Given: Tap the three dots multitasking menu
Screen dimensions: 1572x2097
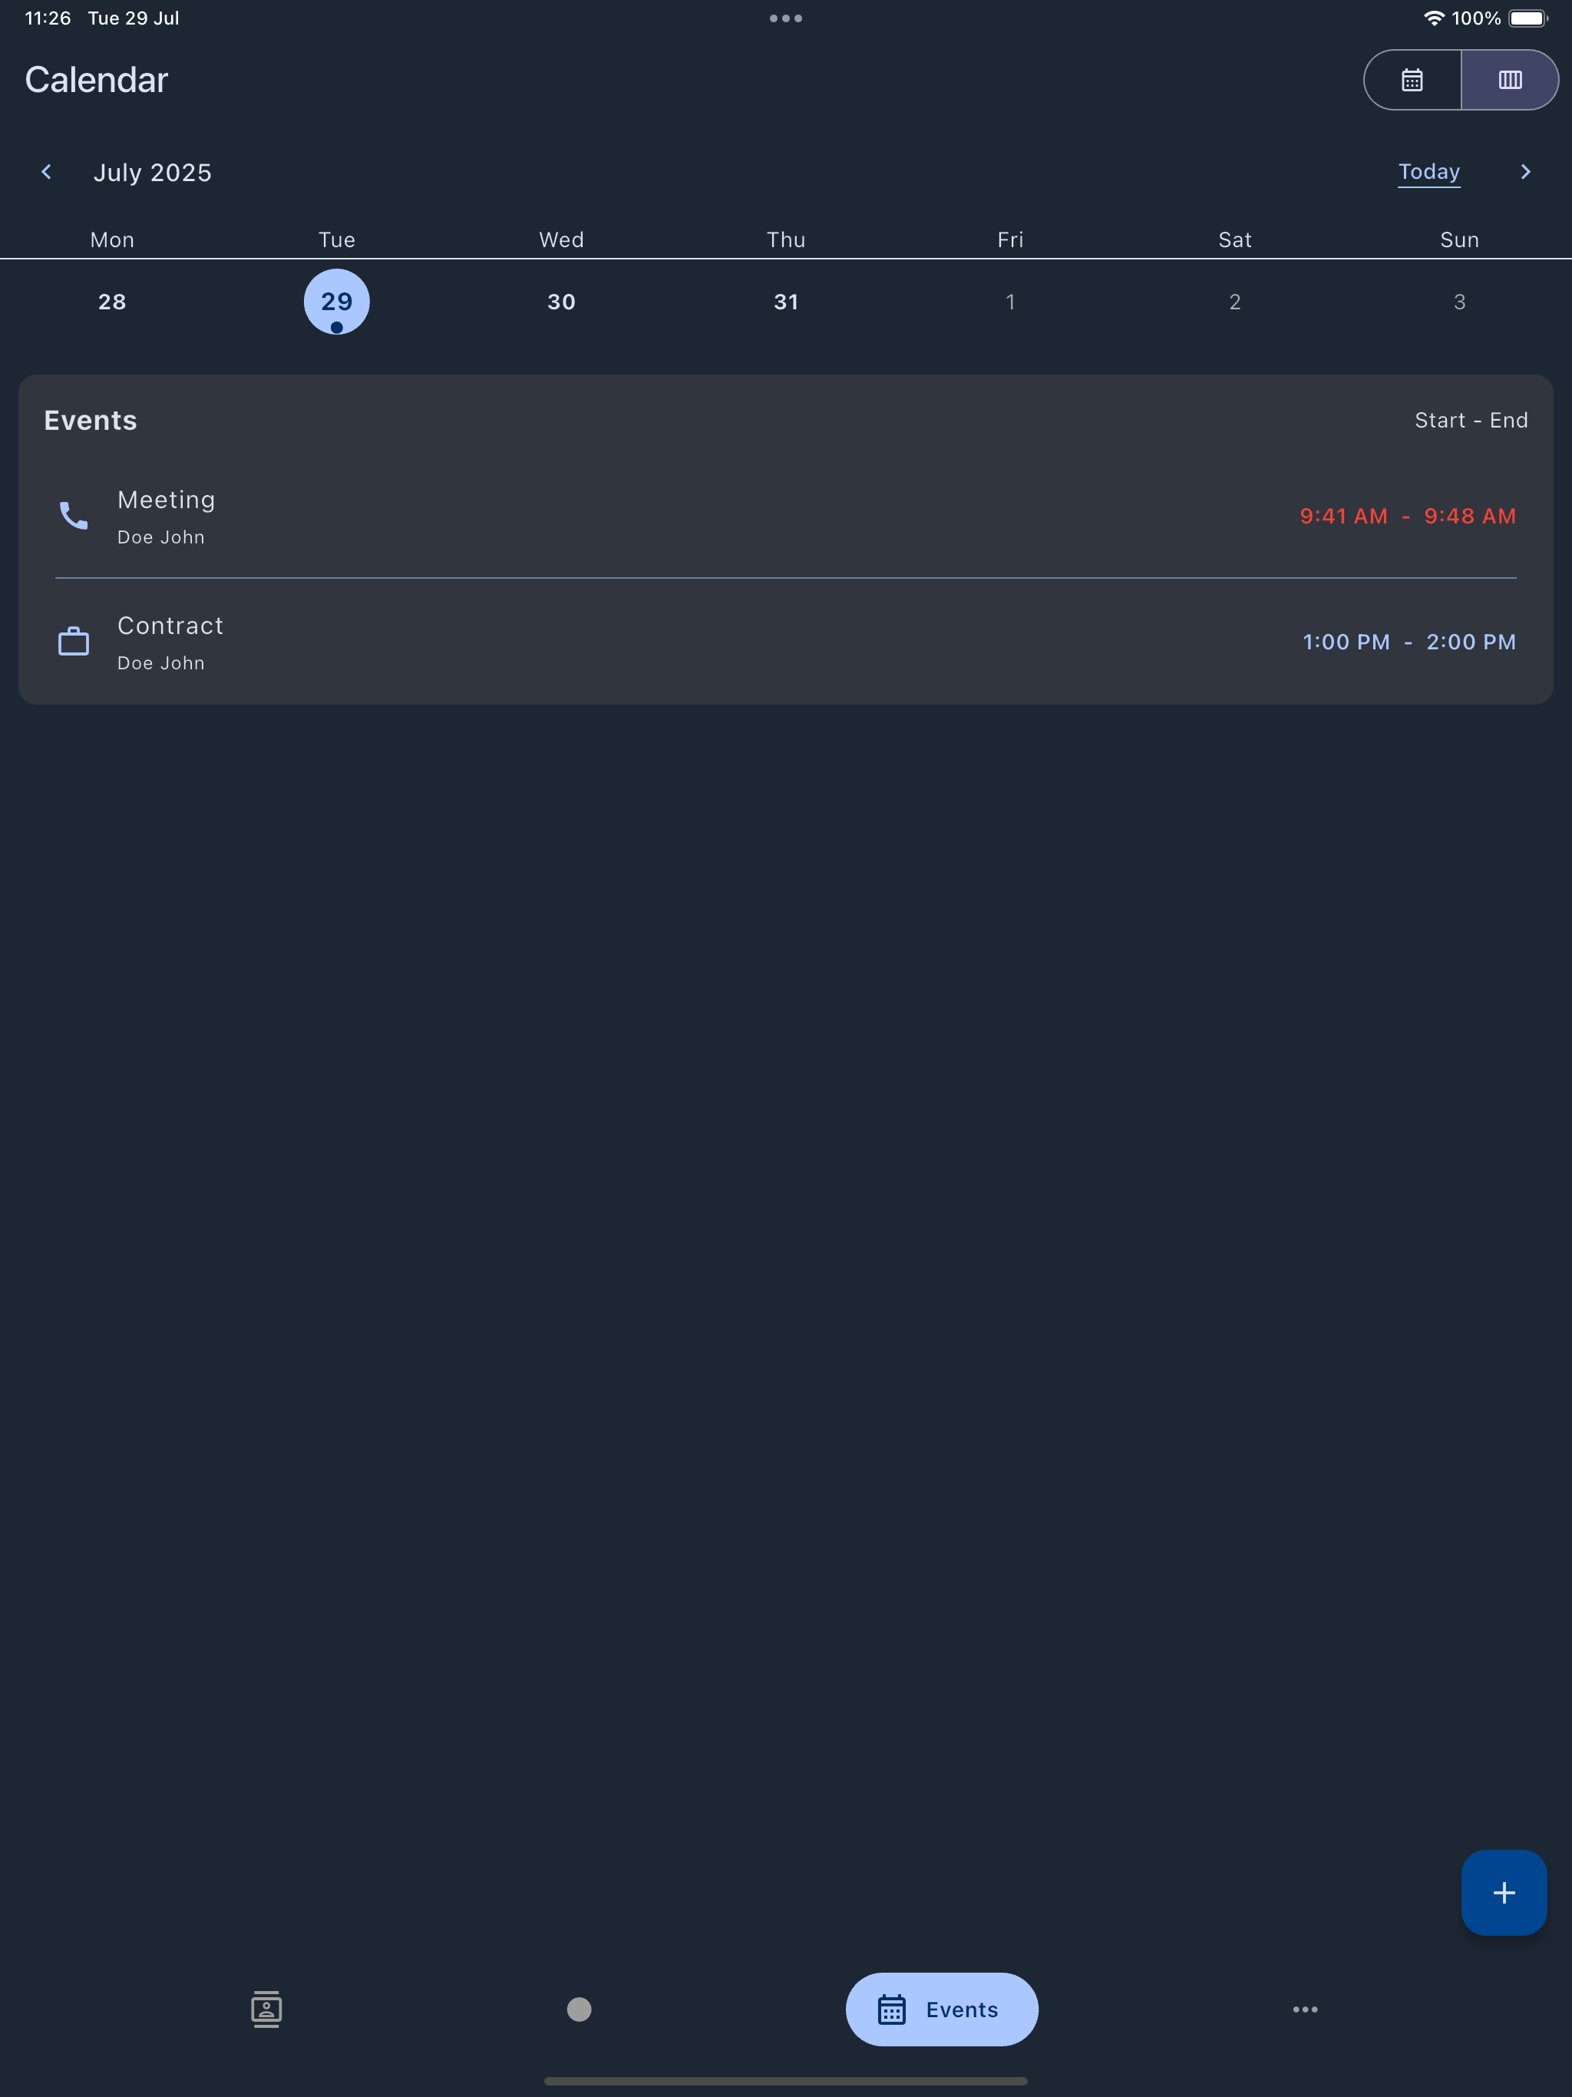Looking at the screenshot, I should click(x=786, y=18).
